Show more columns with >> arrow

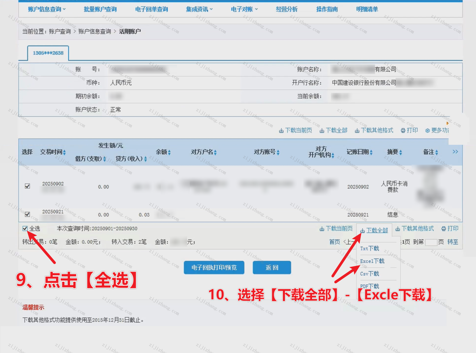455,152
